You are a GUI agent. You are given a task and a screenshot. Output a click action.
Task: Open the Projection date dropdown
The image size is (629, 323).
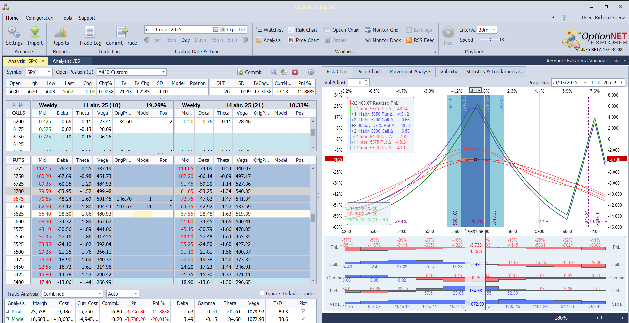[x=585, y=82]
